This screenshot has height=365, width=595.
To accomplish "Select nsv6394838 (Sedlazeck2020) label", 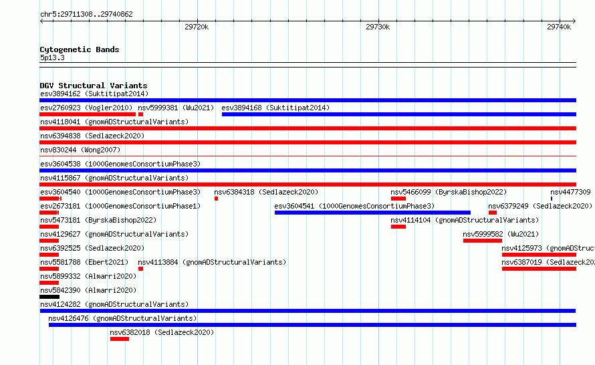I will tap(92, 136).
